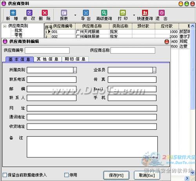Click the 供应商编号 input field
This screenshot has height=181, width=196.
coord(47,51)
